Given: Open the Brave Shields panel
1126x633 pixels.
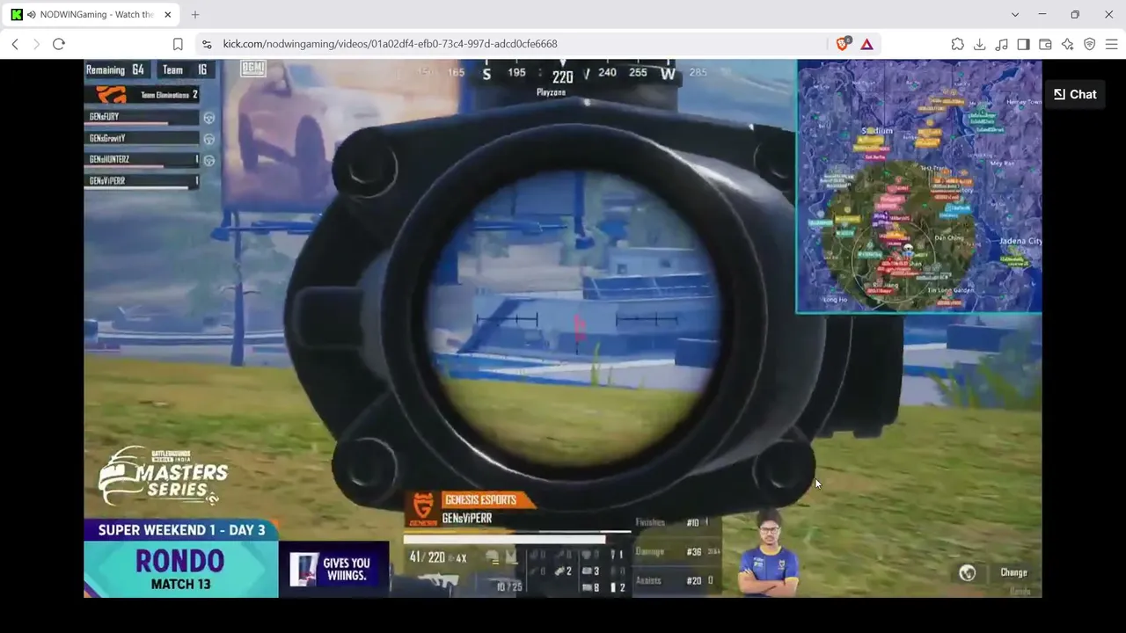Looking at the screenshot, I should click(843, 44).
